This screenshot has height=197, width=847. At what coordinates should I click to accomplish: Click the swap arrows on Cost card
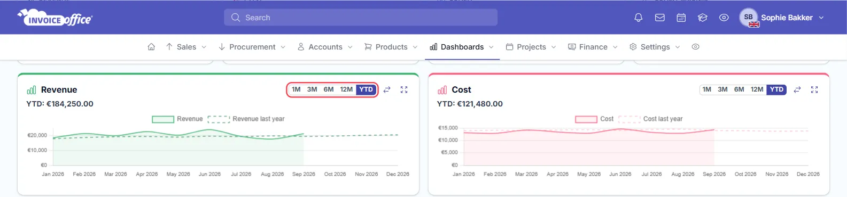click(797, 89)
